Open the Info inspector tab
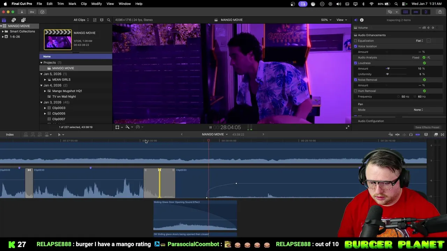This screenshot has height=251, width=447. [x=362, y=20]
